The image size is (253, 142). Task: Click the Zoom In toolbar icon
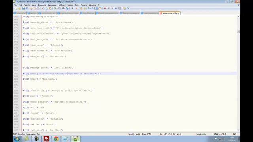pyautogui.click(x=73, y=8)
